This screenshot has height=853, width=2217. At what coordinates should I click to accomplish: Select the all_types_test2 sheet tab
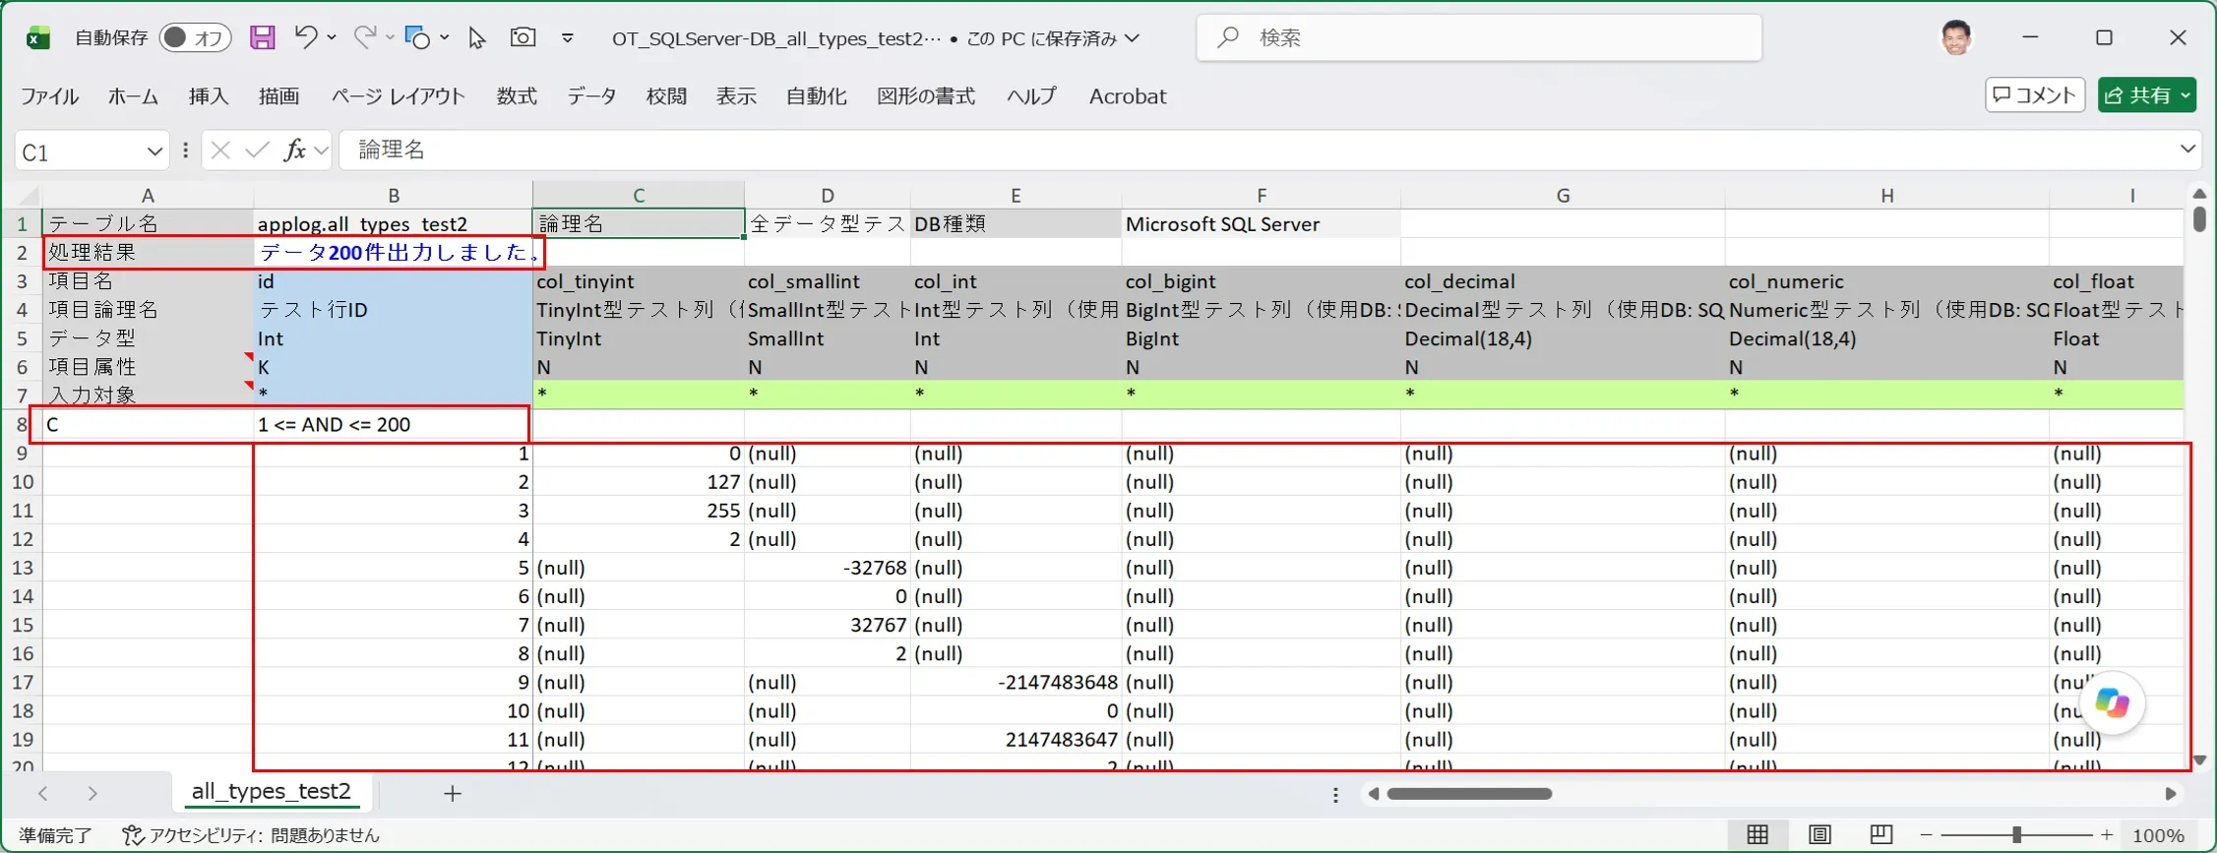pos(271,792)
